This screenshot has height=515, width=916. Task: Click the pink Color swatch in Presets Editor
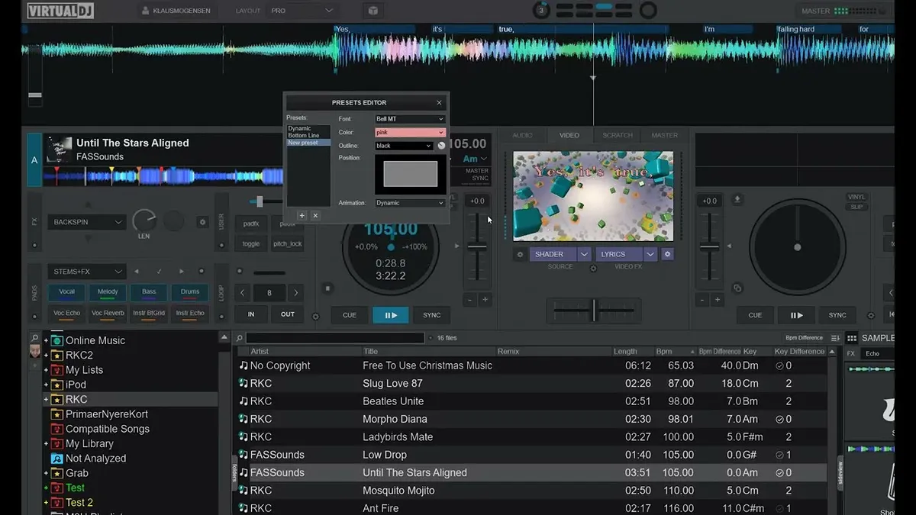[410, 132]
